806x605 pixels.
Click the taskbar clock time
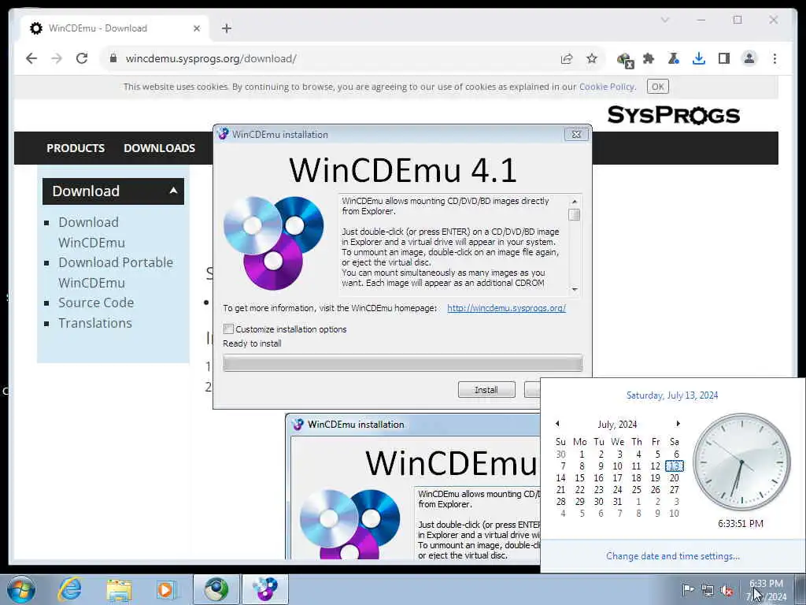pos(766,584)
